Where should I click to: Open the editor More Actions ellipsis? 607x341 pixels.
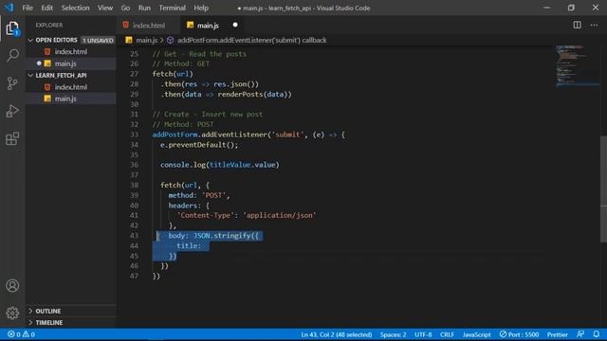594,26
